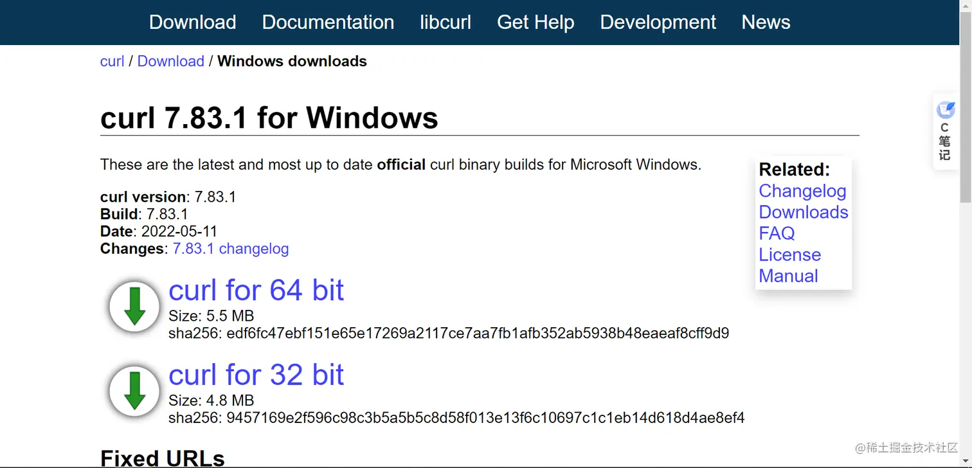
Task: Open Changelog in the Related box
Action: point(802,191)
